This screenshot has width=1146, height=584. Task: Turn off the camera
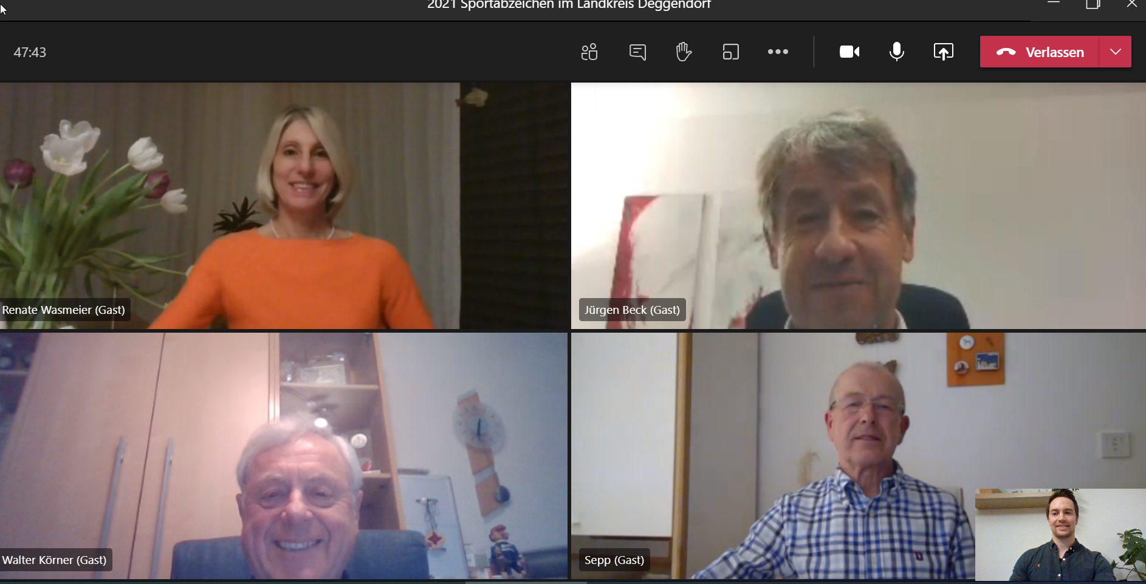point(849,52)
